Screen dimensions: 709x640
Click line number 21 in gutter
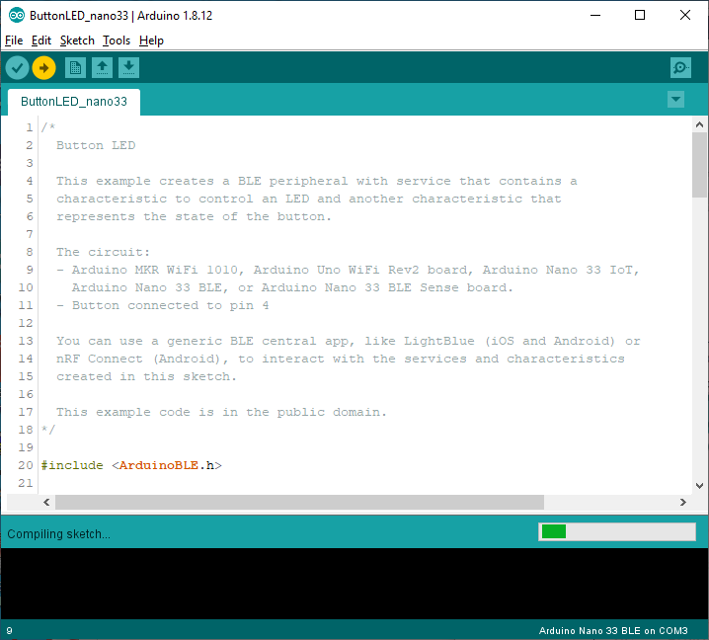pos(26,483)
